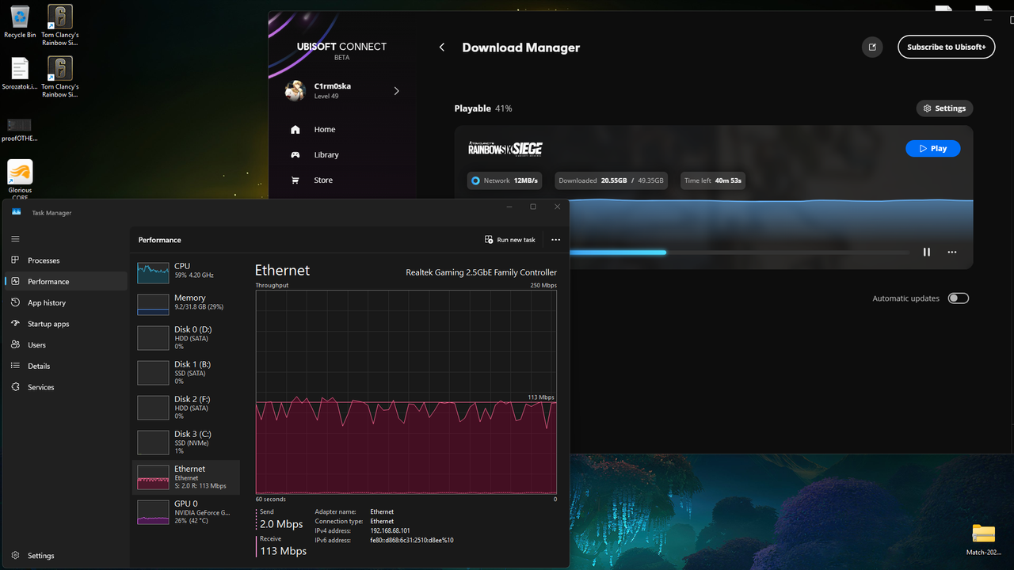This screenshot has height=570, width=1014.
Task: Select Disk 0 (D:) performance item
Action: 185,337
